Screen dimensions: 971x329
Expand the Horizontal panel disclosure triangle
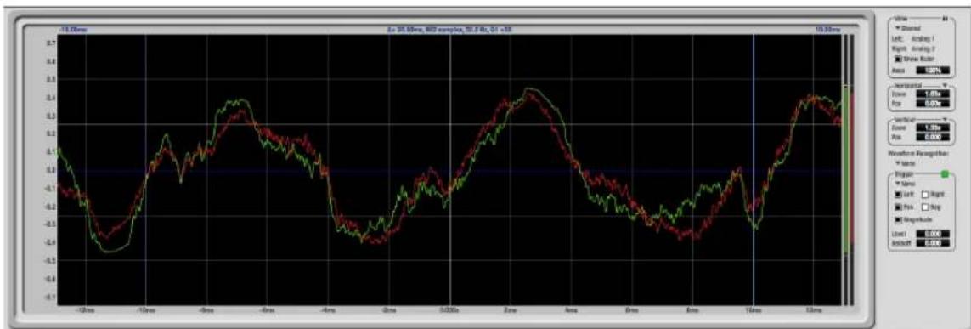(945, 86)
